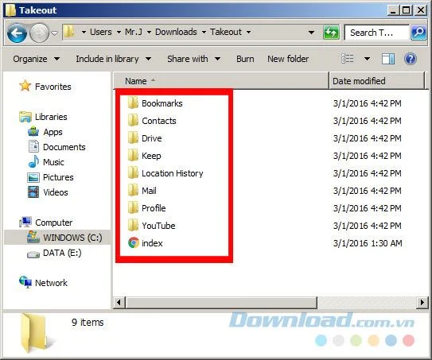Open the Documents library
Viewport: 432px width, 360px height.
click(56, 147)
